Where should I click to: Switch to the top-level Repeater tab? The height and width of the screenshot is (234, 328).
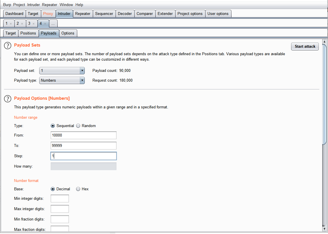[x=83, y=14]
